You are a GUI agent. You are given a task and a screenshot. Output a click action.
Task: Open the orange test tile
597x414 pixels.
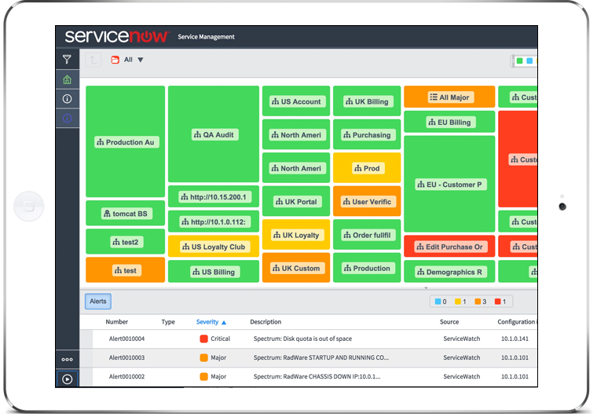click(125, 270)
